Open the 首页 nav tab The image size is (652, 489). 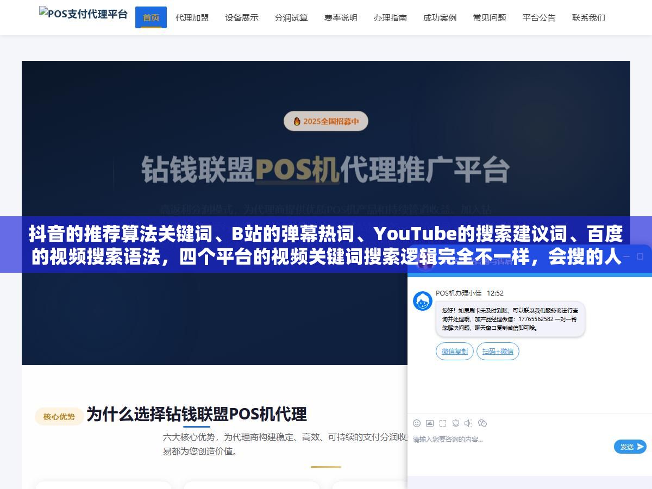click(x=151, y=17)
